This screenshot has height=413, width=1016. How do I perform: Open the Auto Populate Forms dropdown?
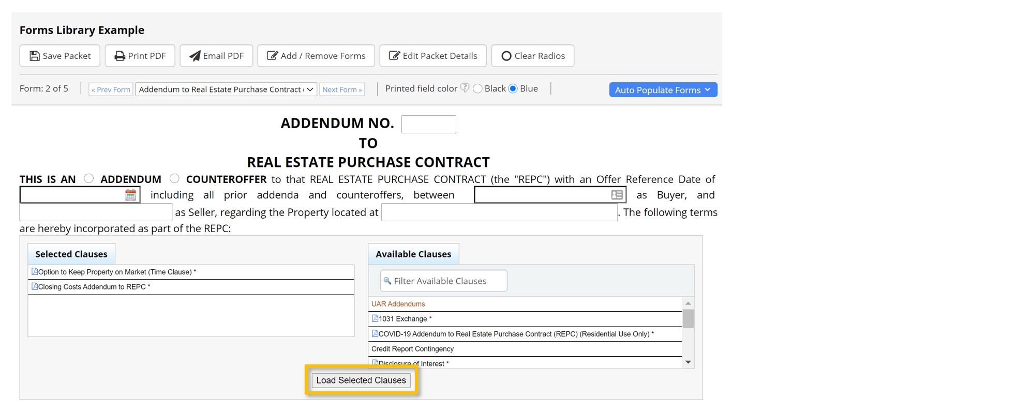(663, 89)
